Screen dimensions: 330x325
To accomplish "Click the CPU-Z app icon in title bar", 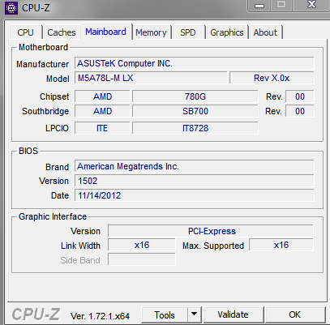I will 11,8.
